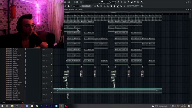
Task: Click the stamp icon beside the link icon
Action: pyautogui.click(x=69, y=6)
